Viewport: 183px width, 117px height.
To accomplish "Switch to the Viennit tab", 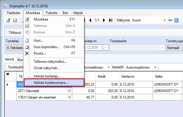I will tap(9, 59).
